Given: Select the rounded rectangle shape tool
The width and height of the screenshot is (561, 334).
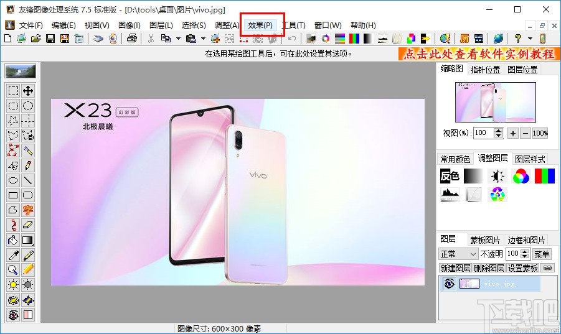Looking at the screenshot, I should (x=28, y=195).
